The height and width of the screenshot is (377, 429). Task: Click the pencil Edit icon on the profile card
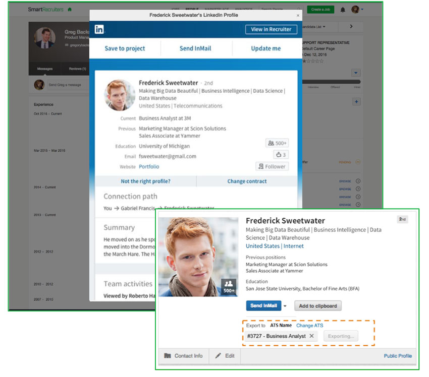pyautogui.click(x=218, y=356)
